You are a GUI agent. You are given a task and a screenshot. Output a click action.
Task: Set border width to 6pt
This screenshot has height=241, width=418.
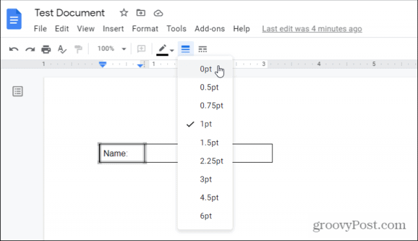click(205, 216)
